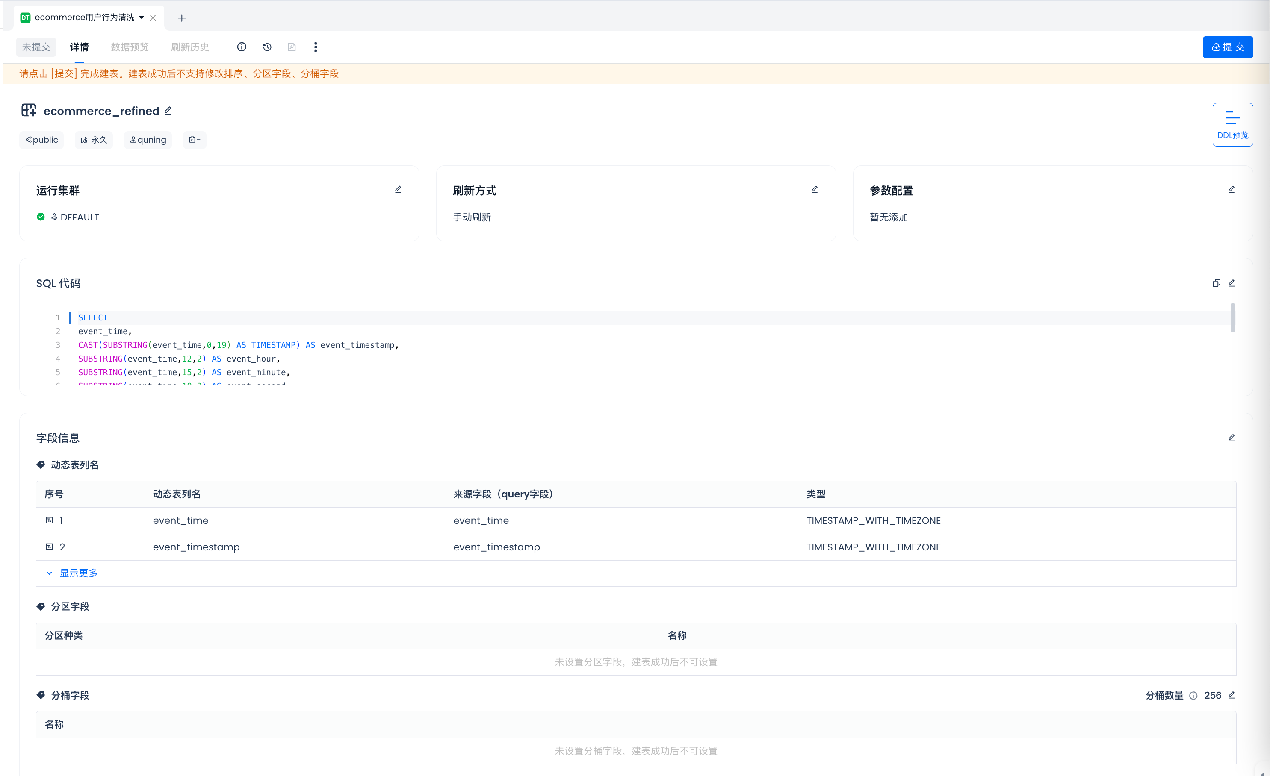Click the SQL code editor scrollbar
This screenshot has width=1270, height=776.
pyautogui.click(x=1232, y=318)
